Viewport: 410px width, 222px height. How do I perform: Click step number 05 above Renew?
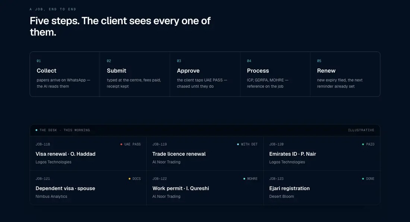pyautogui.click(x=319, y=61)
